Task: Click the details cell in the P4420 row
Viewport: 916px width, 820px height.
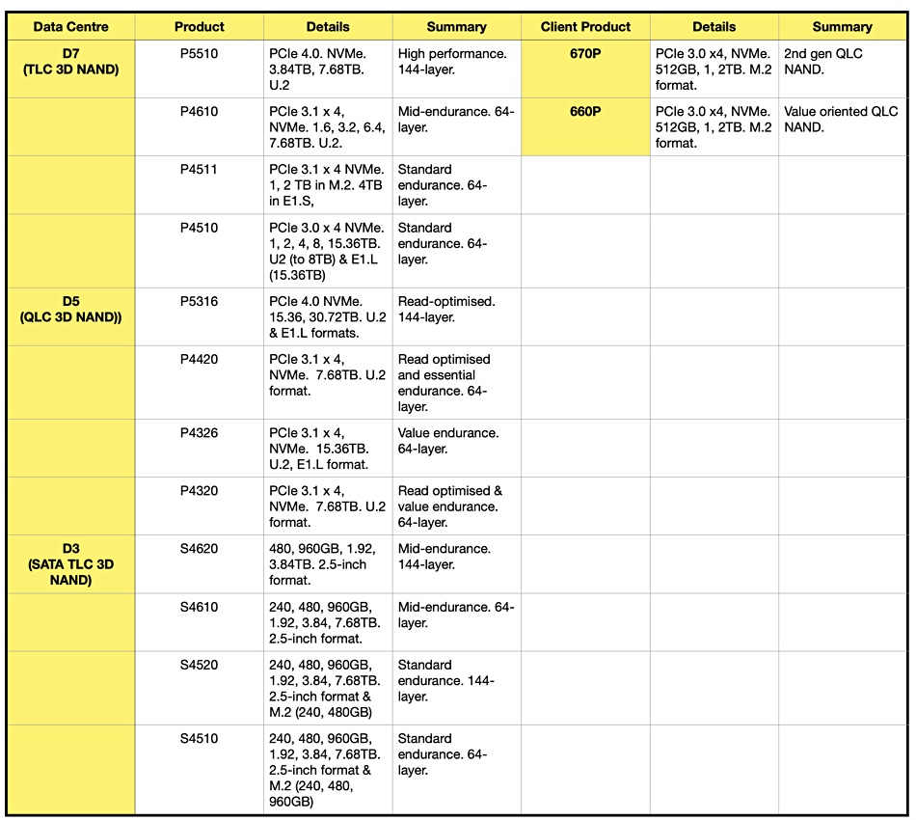Action: click(328, 382)
